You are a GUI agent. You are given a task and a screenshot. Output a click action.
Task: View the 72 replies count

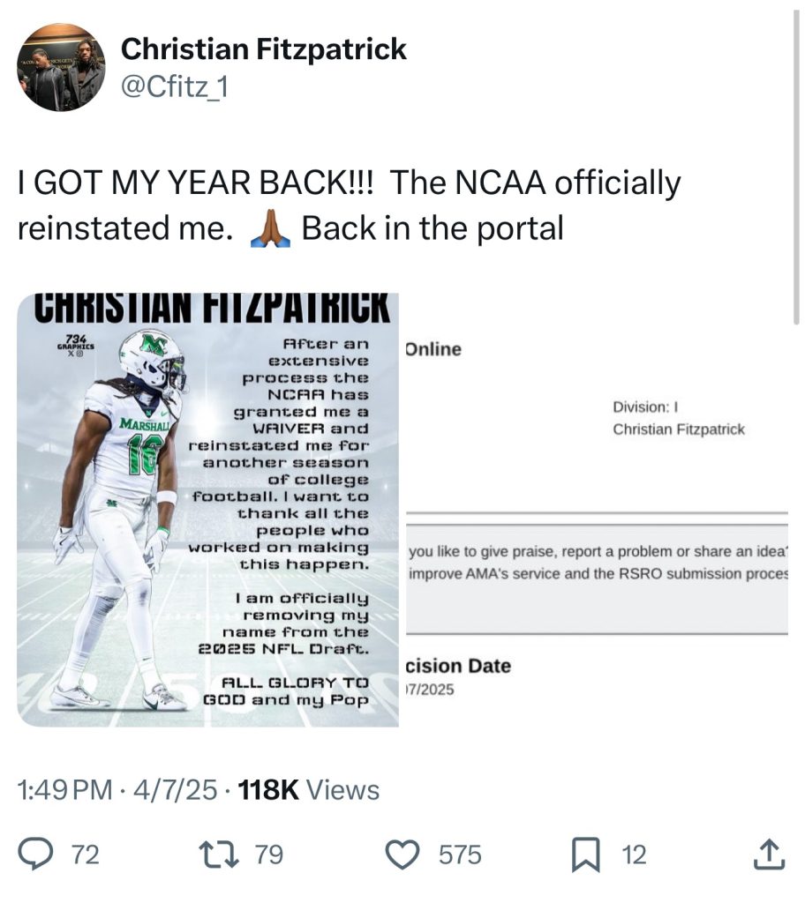coord(86,854)
